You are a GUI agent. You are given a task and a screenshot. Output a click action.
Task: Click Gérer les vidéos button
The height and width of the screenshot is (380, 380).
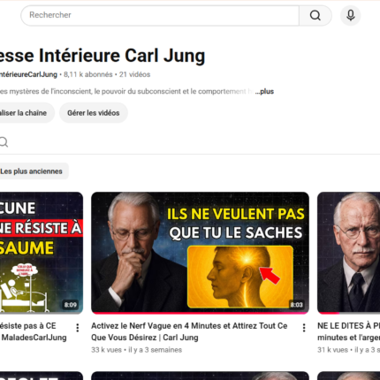(94, 113)
